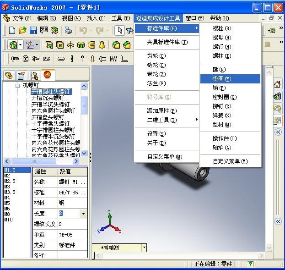Select 开槽沉头螺钉 in the tree
The height and width of the screenshot is (270, 285).
pyautogui.click(x=48, y=98)
